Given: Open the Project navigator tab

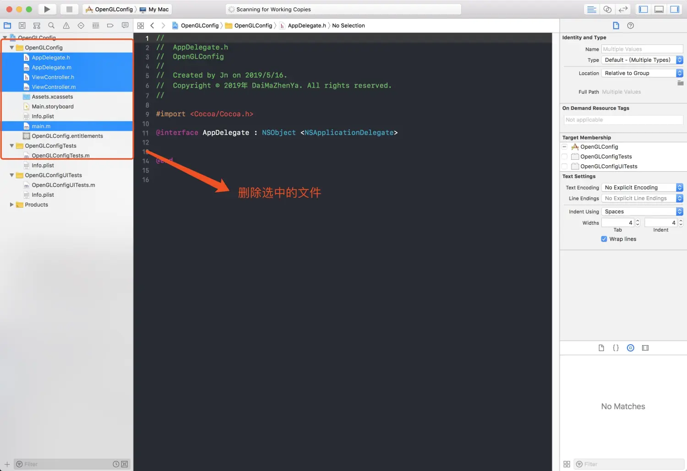Looking at the screenshot, I should coord(7,26).
